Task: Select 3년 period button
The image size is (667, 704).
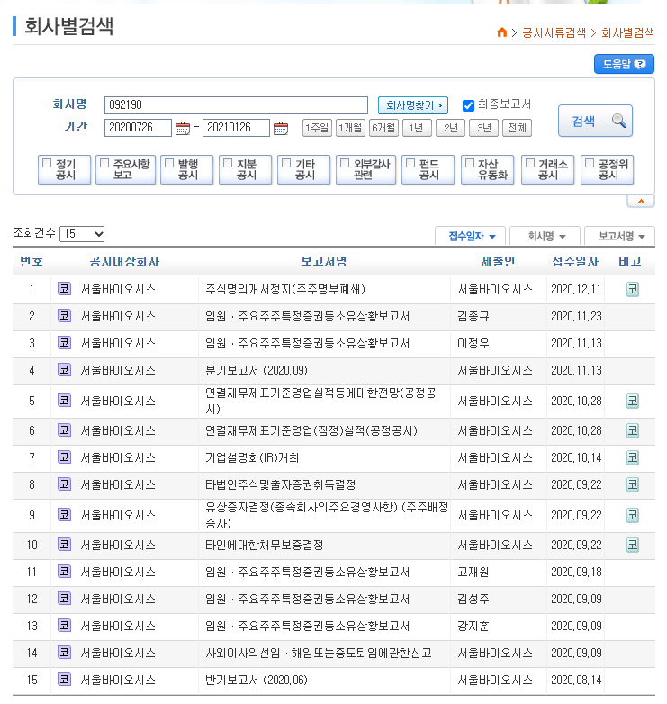Action: tap(484, 128)
